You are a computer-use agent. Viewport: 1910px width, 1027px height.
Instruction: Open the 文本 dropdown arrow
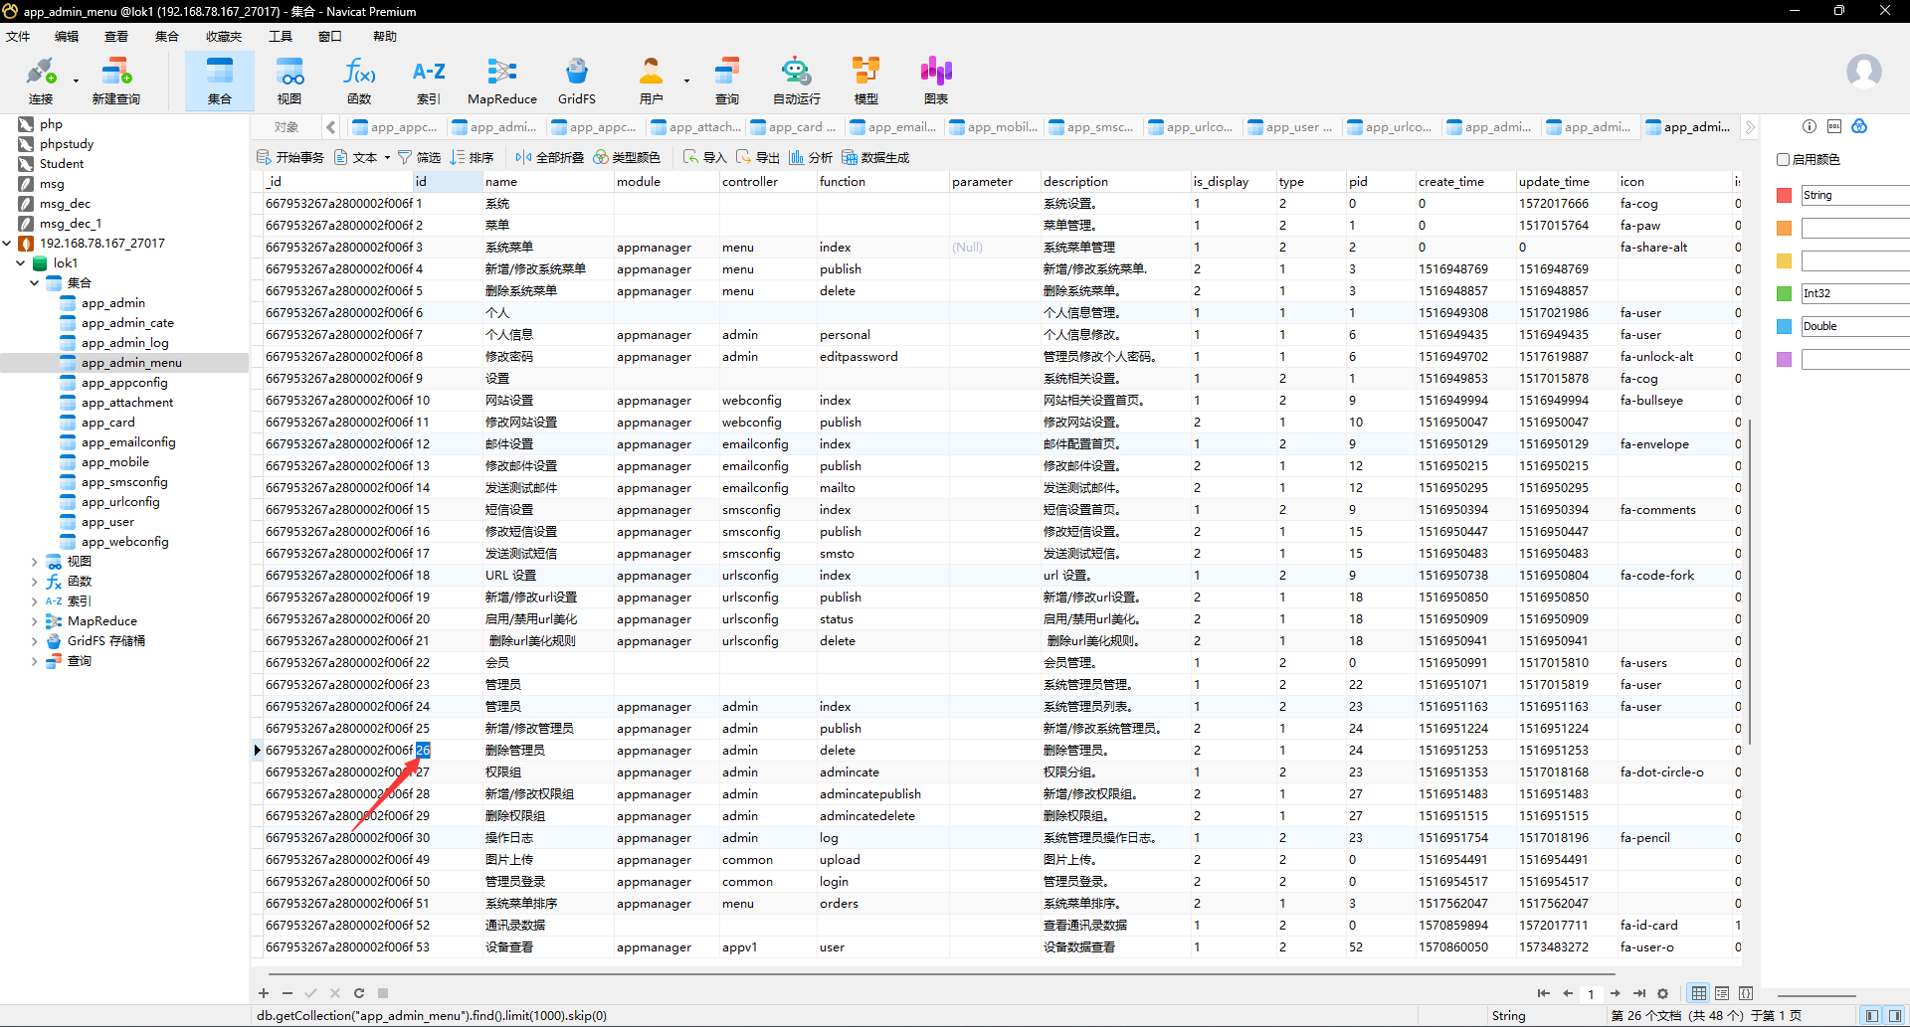tap(387, 158)
